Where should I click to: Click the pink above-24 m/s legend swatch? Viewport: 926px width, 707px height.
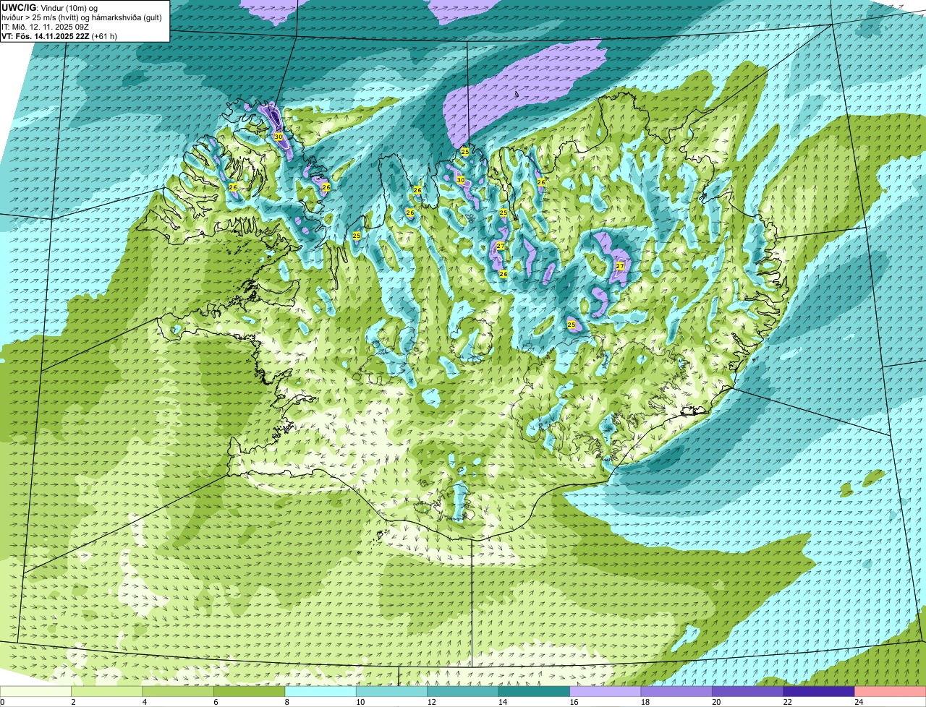tap(891, 691)
